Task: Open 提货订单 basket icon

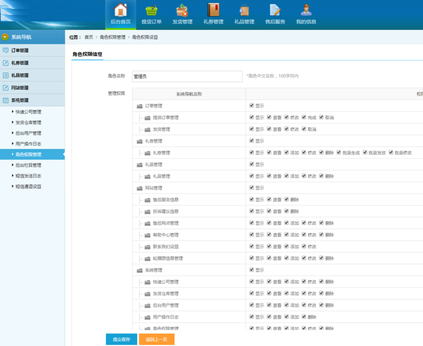Action: (151, 10)
